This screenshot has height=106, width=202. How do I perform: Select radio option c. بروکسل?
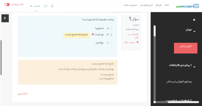tap(111, 43)
